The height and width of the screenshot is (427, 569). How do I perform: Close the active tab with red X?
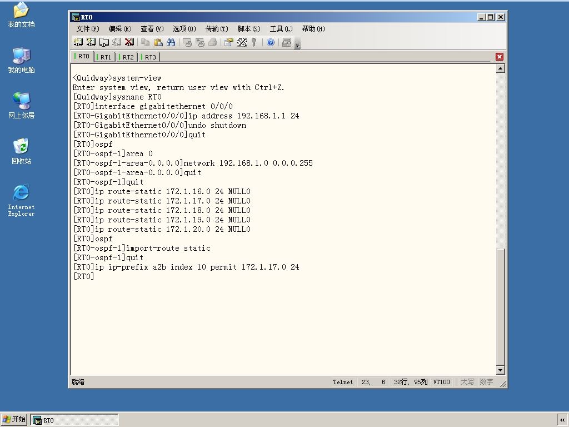point(500,57)
